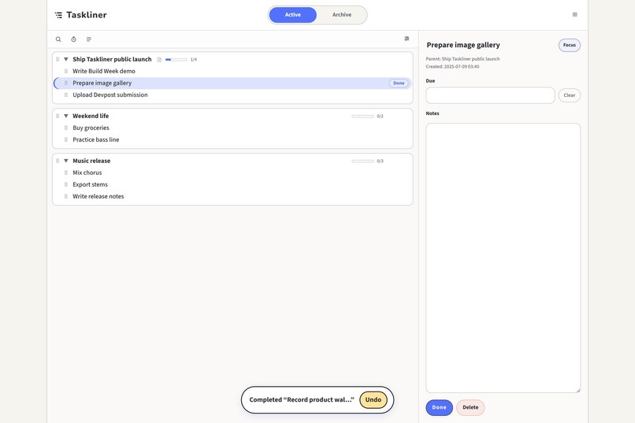635x423 pixels.
Task: Click the drag handle for Prepare image gallery
Action: 66,83
